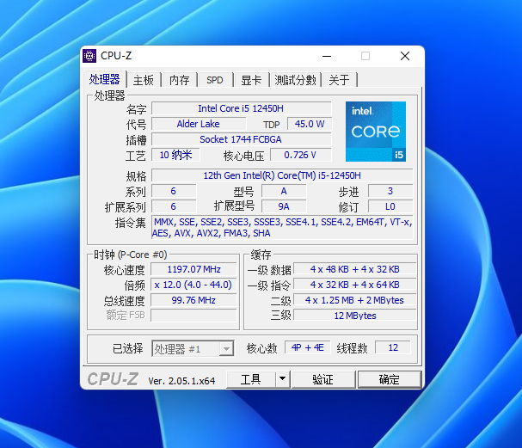Image resolution: width=522 pixels, height=448 pixels.
Task: Click the Intel Core i5 logo badge
Action: pos(376,132)
